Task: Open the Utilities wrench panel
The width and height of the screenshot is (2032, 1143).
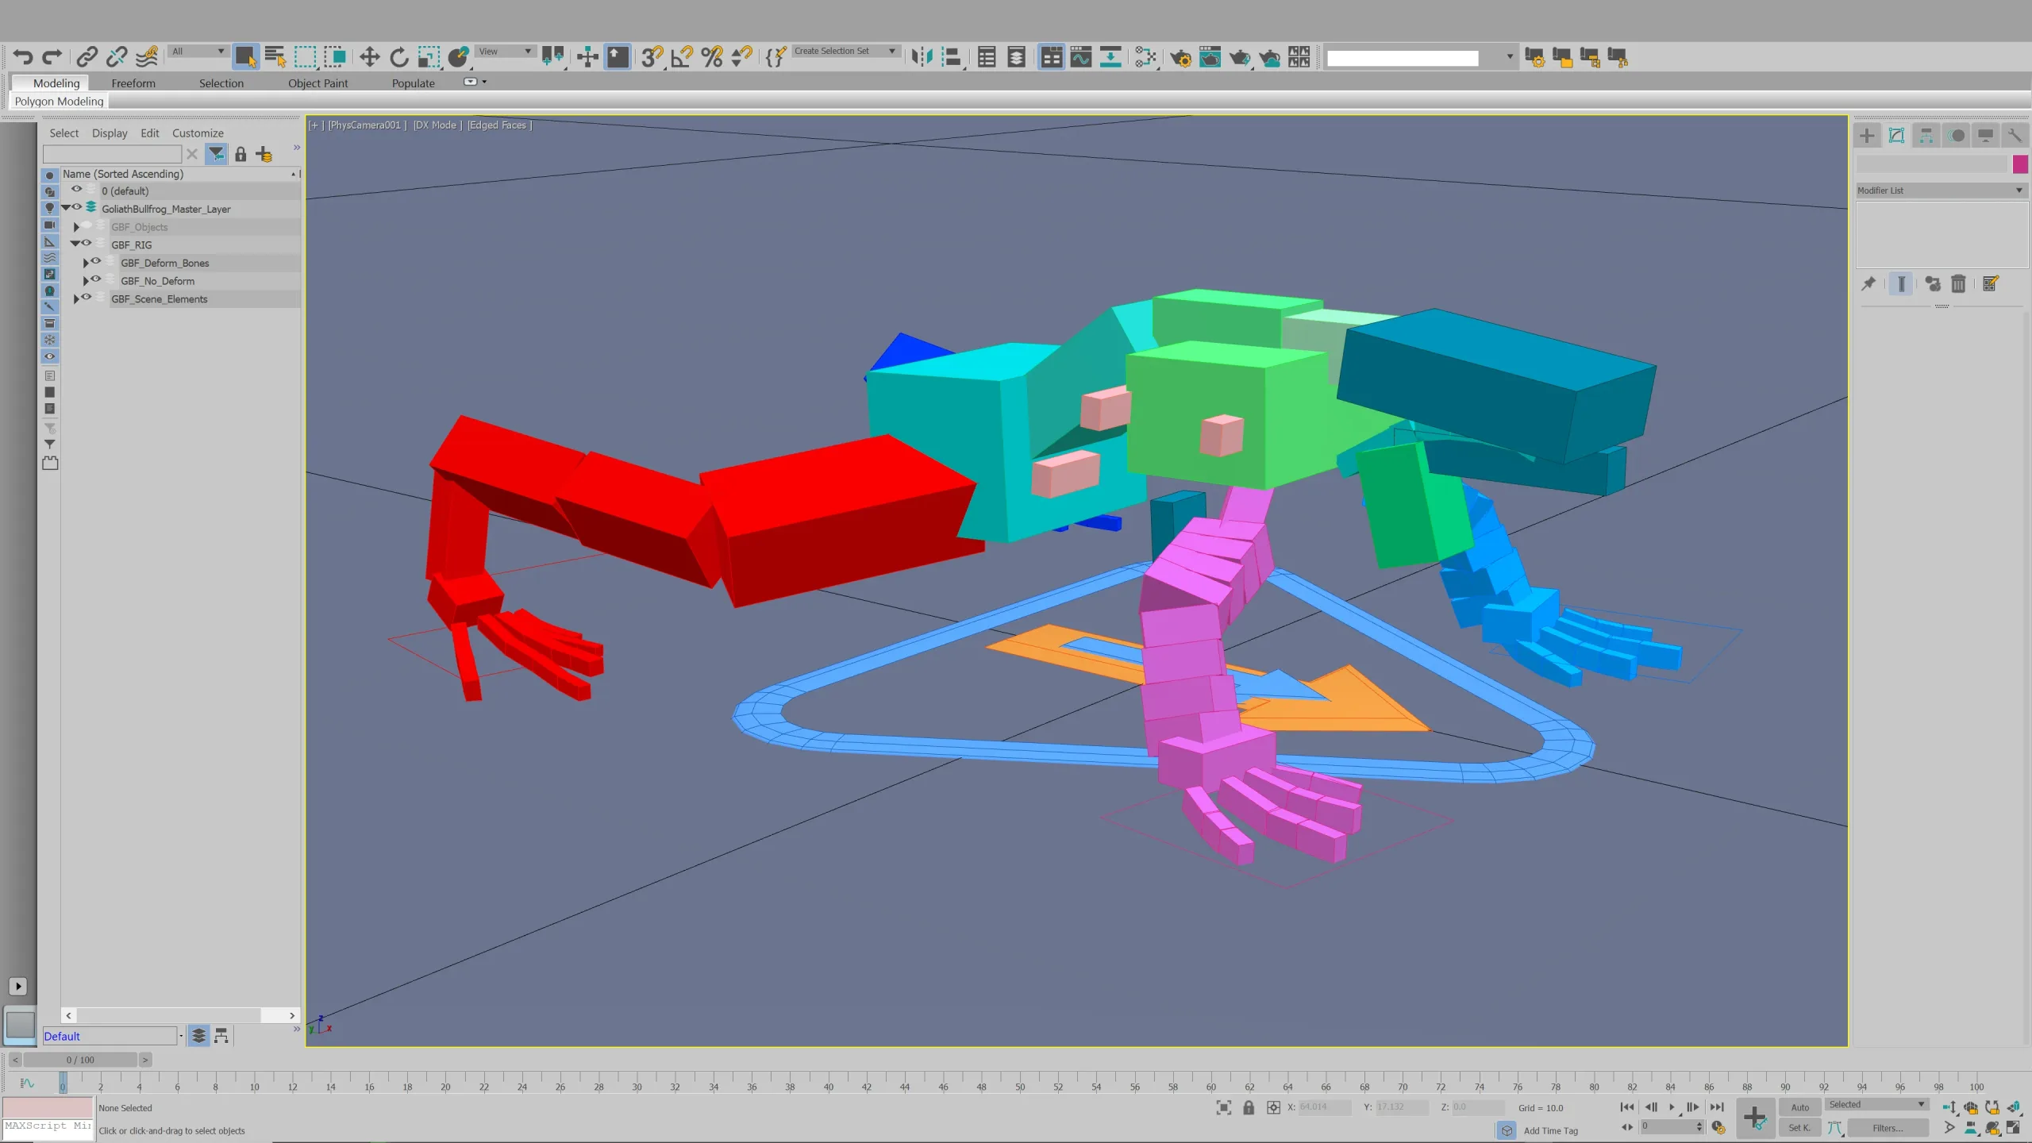Action: click(2015, 136)
